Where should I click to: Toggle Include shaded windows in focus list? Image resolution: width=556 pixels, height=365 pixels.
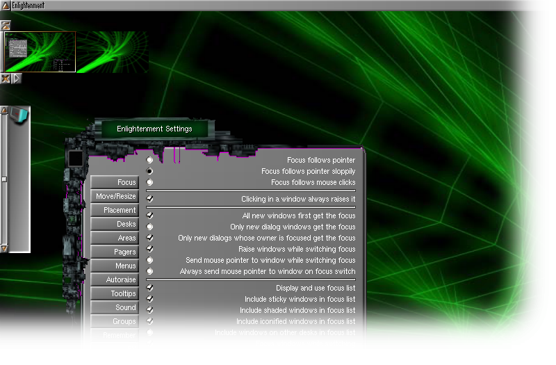(150, 310)
